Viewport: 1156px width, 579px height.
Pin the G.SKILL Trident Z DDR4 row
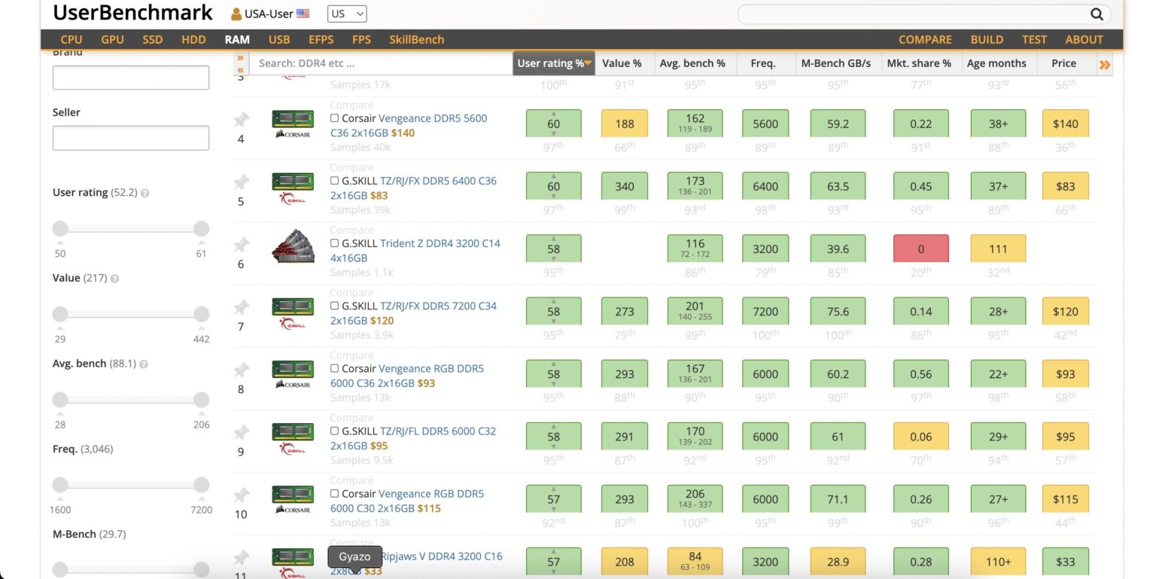point(241,244)
